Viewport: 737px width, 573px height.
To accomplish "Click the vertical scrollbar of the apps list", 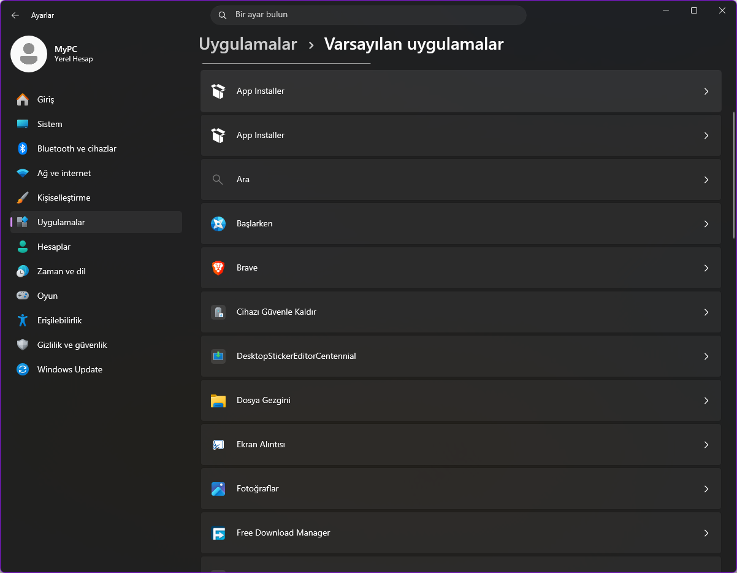I will [734, 175].
